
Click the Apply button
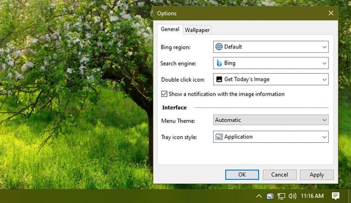coord(317,174)
